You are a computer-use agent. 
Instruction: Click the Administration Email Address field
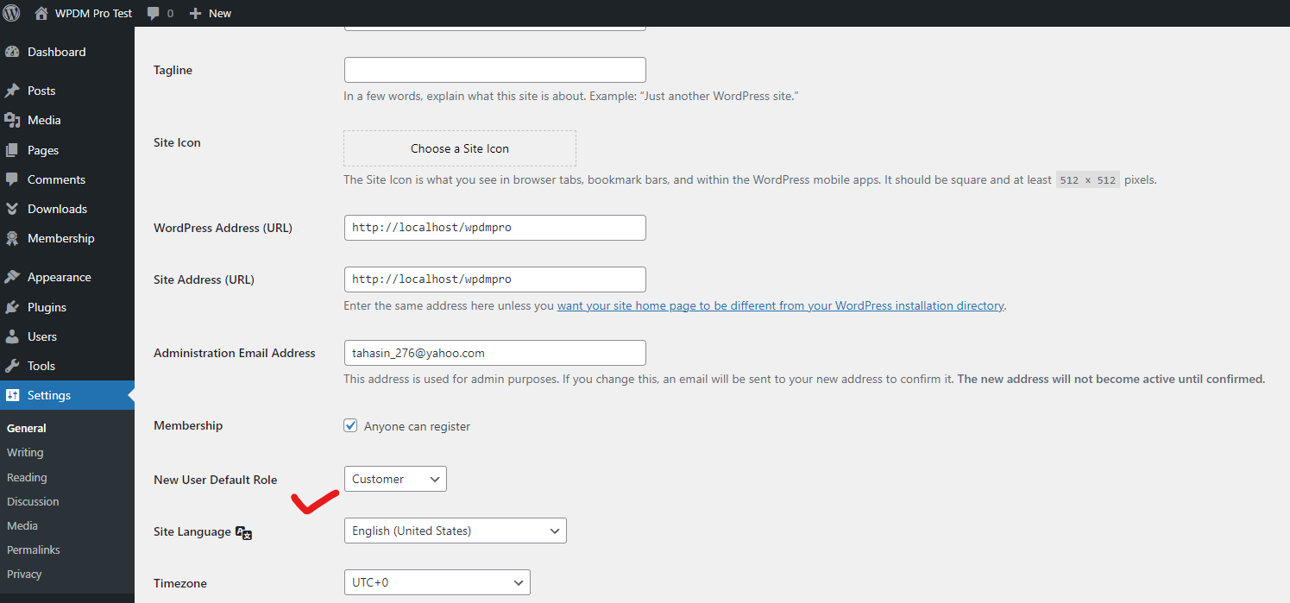pos(494,353)
